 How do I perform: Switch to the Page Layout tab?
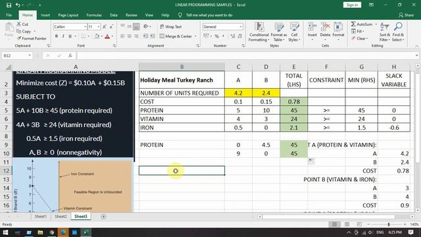(x=68, y=15)
